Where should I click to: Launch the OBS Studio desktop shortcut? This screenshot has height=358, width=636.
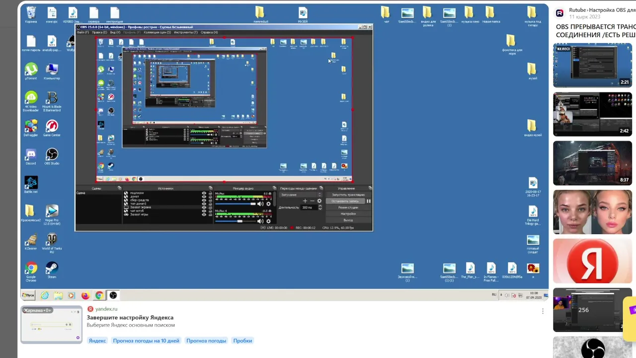coord(52,156)
